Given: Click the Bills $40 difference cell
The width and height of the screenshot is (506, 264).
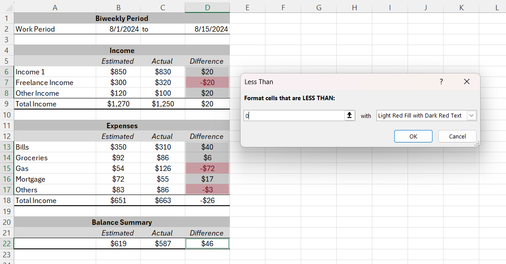Looking at the screenshot, I should coord(207,147).
